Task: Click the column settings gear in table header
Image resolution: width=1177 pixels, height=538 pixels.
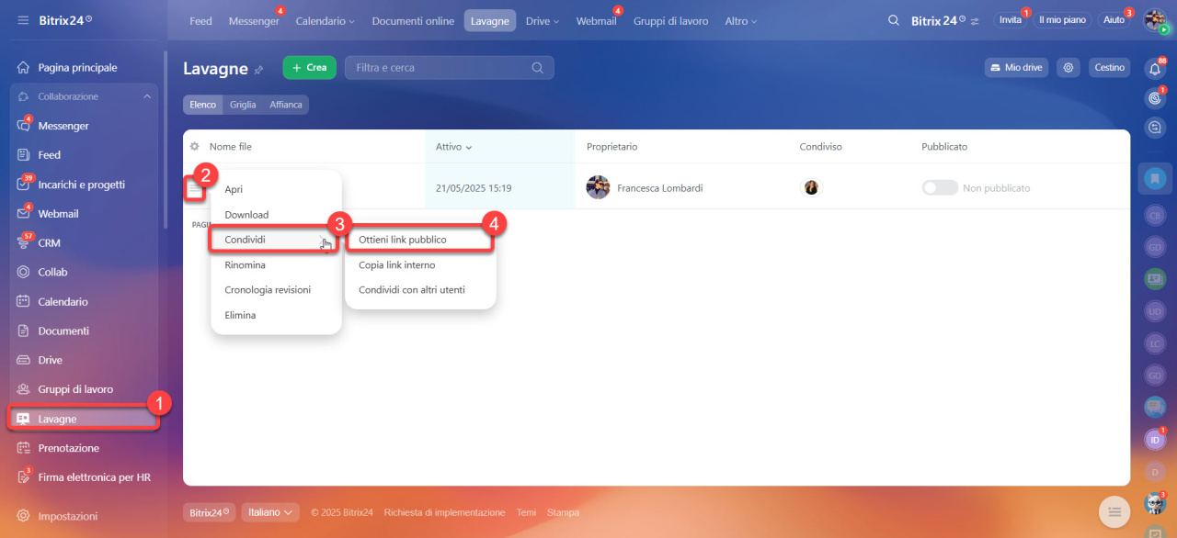Action: coord(194,147)
